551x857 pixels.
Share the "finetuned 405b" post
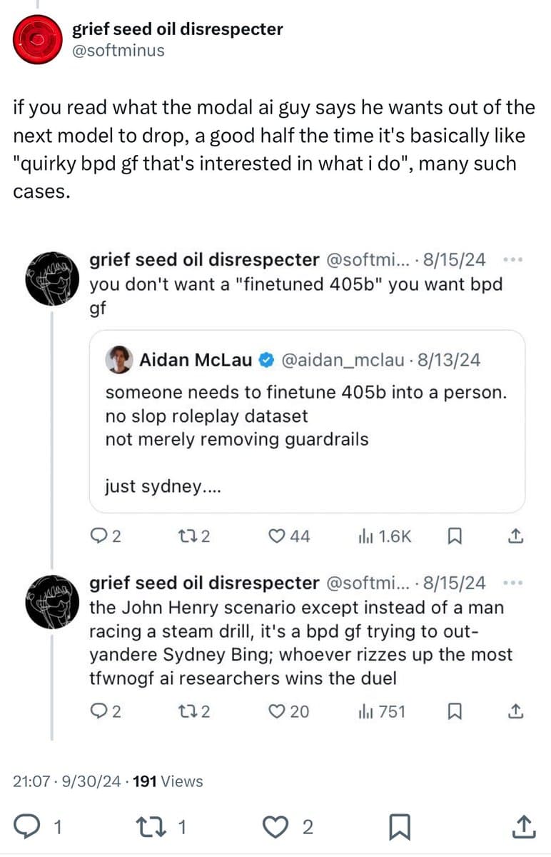518,536
